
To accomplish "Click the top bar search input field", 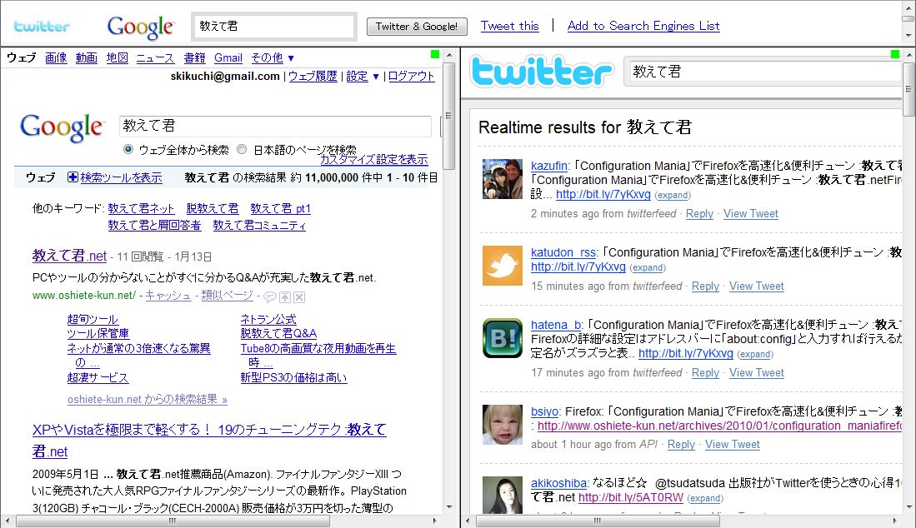I will (x=274, y=27).
